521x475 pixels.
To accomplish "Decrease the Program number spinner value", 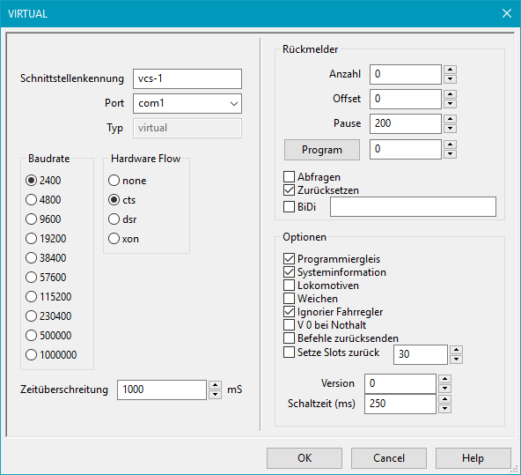I will pos(450,154).
